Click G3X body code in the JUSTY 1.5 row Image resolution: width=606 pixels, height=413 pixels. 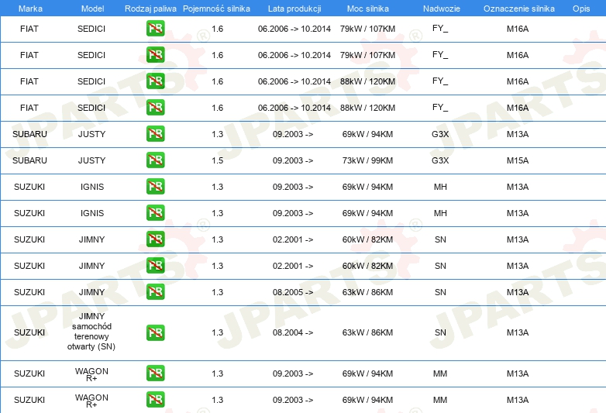[x=440, y=160]
